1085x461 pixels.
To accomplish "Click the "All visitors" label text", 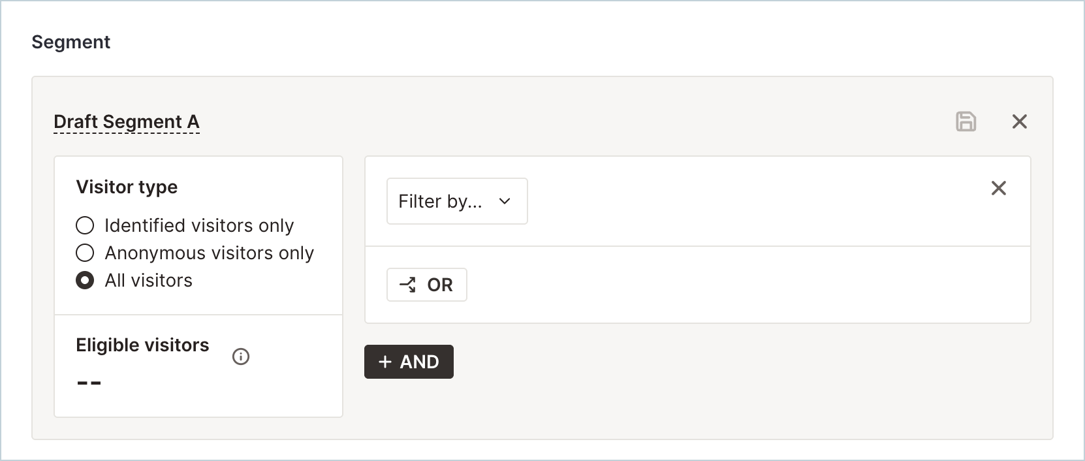I will (149, 280).
